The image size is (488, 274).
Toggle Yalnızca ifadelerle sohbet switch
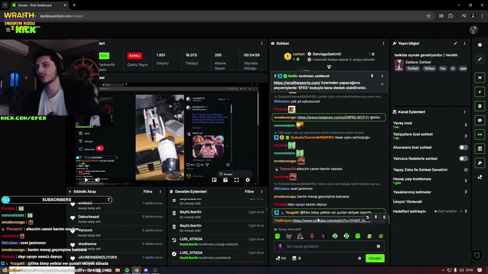click(x=463, y=158)
